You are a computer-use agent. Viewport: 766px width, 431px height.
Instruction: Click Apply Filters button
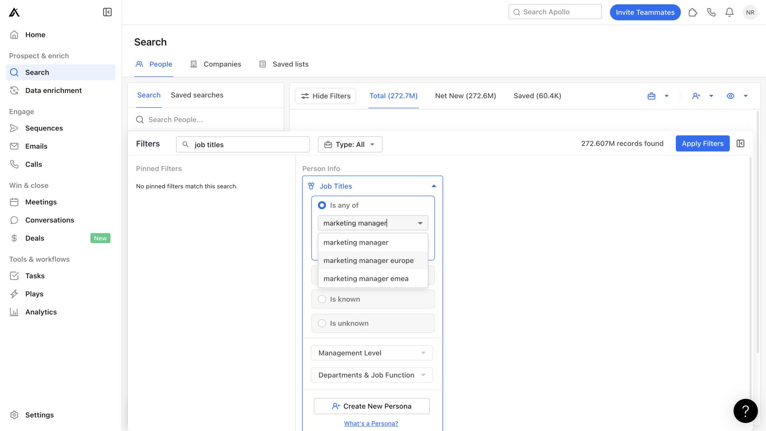(703, 144)
